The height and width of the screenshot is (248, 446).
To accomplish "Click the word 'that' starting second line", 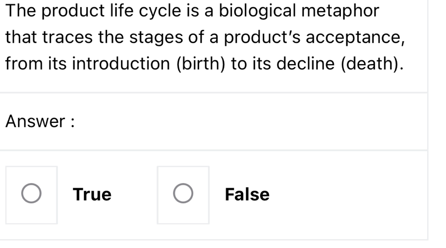I will point(18,37).
